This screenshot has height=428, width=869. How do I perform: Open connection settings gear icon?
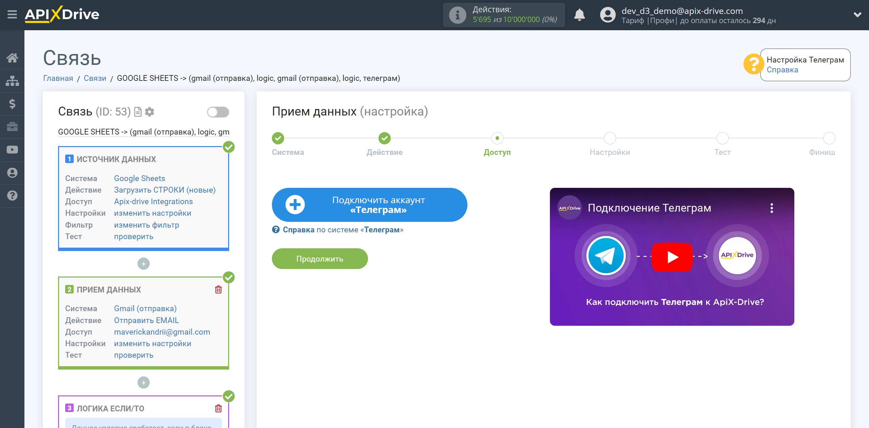[149, 112]
